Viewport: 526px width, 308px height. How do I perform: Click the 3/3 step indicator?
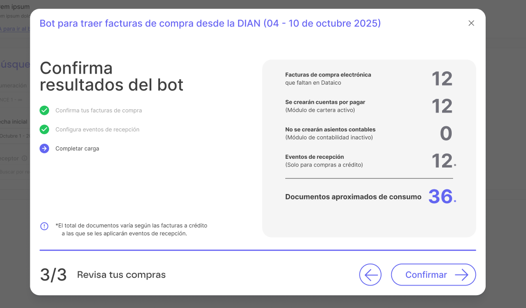tap(53, 275)
